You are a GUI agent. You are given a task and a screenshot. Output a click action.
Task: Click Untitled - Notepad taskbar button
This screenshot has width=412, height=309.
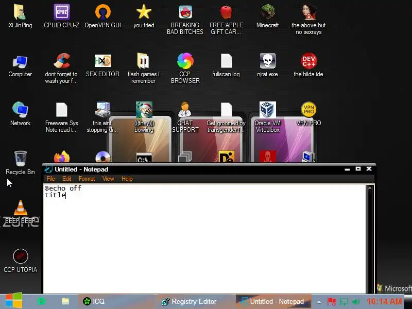tap(273, 301)
